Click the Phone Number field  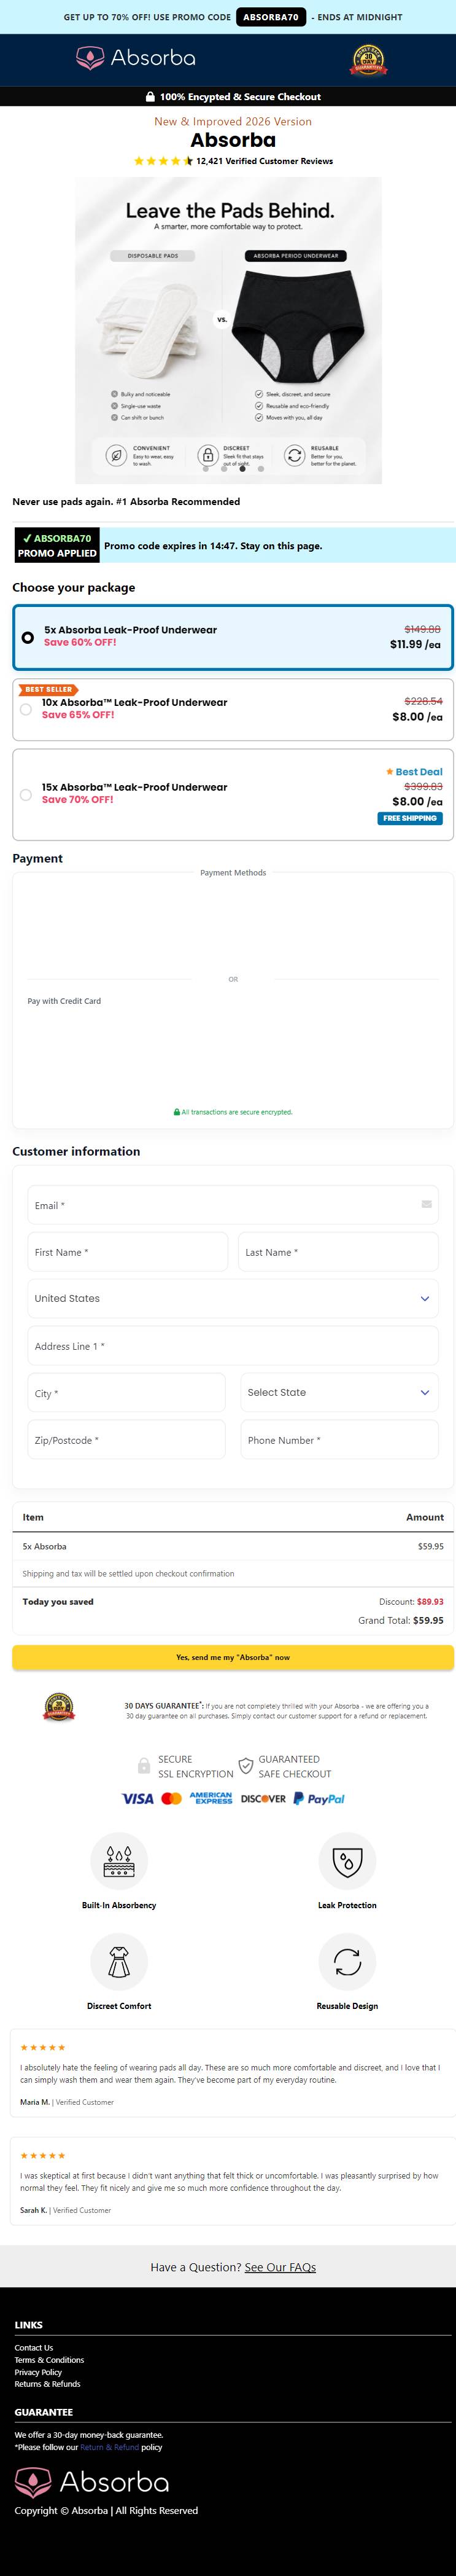click(340, 1440)
